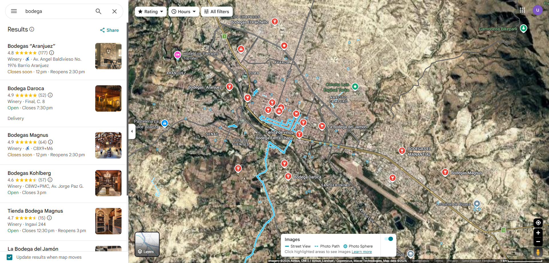
Task: Select the Bodegas "Aranjuez" result title
Action: (x=31, y=46)
